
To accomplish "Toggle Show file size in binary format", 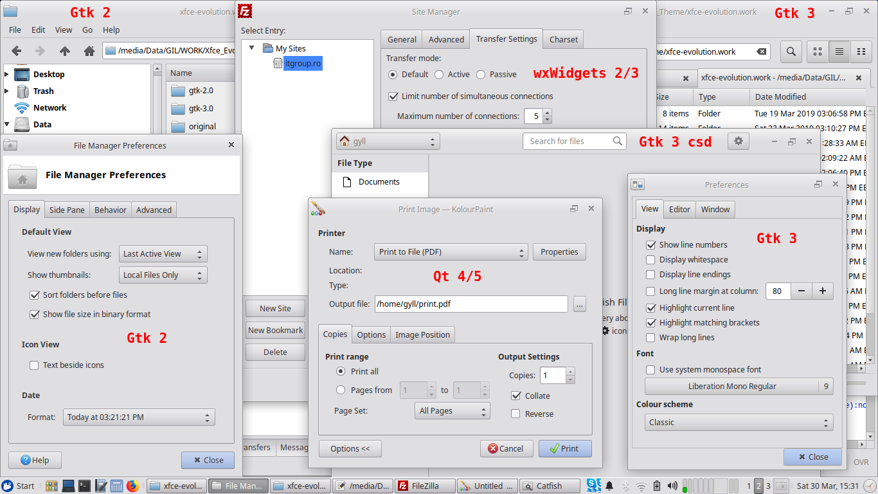I will (35, 315).
